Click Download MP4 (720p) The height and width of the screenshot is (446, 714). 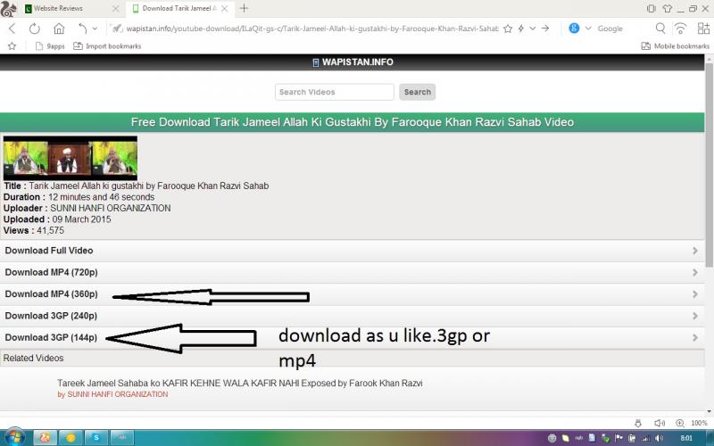[352, 273]
